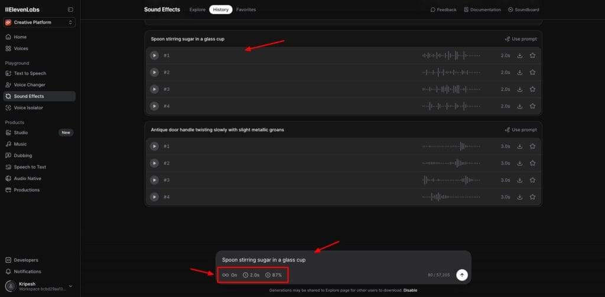Favorite Spoon stirring sugar sample #1 star
This screenshot has height=297, width=605.
coord(532,56)
